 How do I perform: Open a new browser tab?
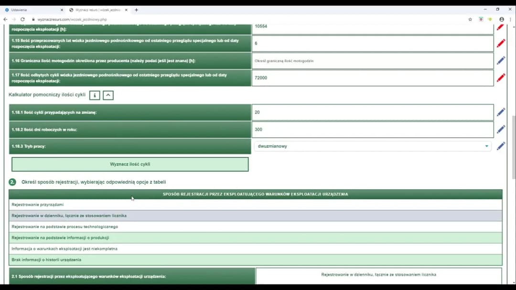(x=136, y=10)
